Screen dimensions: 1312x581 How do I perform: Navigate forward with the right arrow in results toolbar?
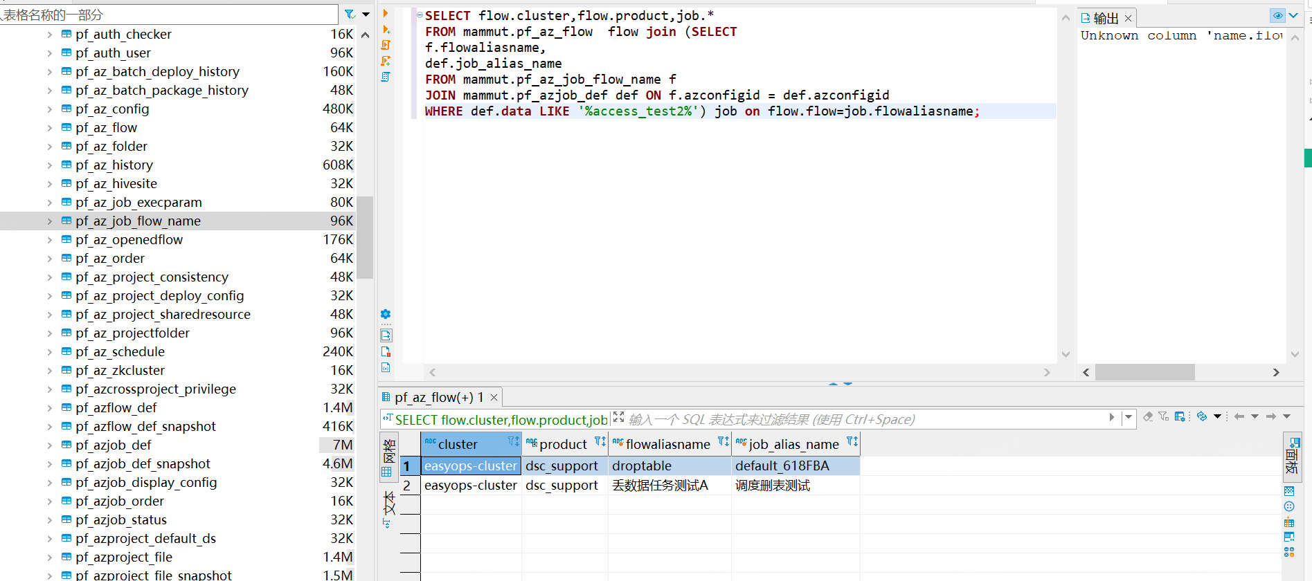(x=1271, y=416)
